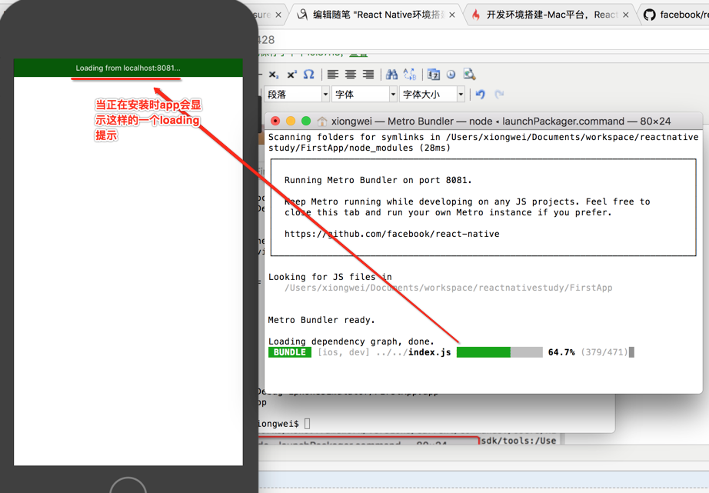The image size is (709, 493).
Task: Preview document with magnifier page icon
Action: coord(469,75)
